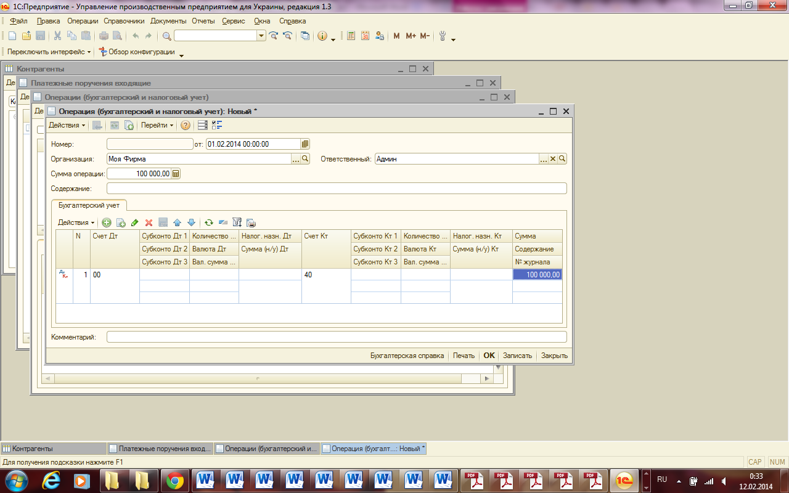Click the magnifier next to Организация field
The width and height of the screenshot is (789, 493).
pyautogui.click(x=305, y=159)
